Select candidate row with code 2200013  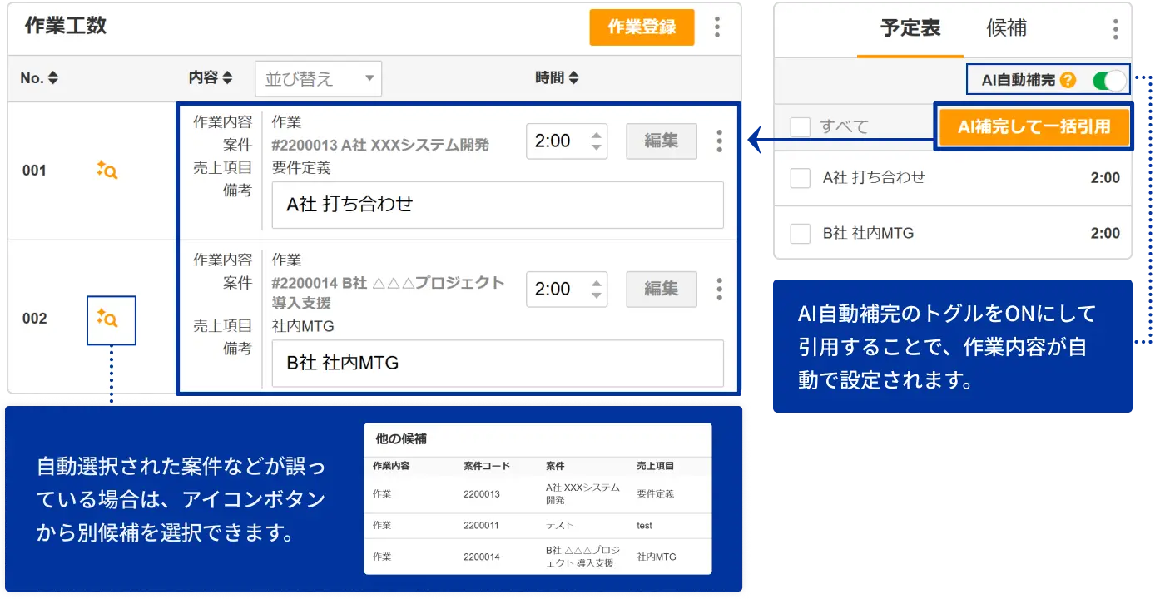point(538,494)
